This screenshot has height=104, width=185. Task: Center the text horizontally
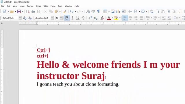coord(130,18)
